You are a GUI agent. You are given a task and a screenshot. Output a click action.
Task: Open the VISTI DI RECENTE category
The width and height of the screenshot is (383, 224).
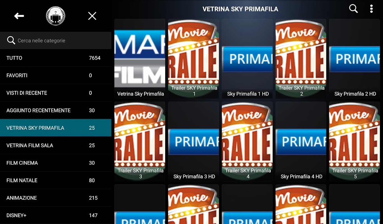point(56,93)
